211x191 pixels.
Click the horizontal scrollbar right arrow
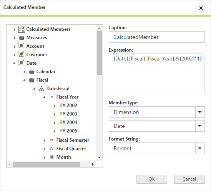93,164
